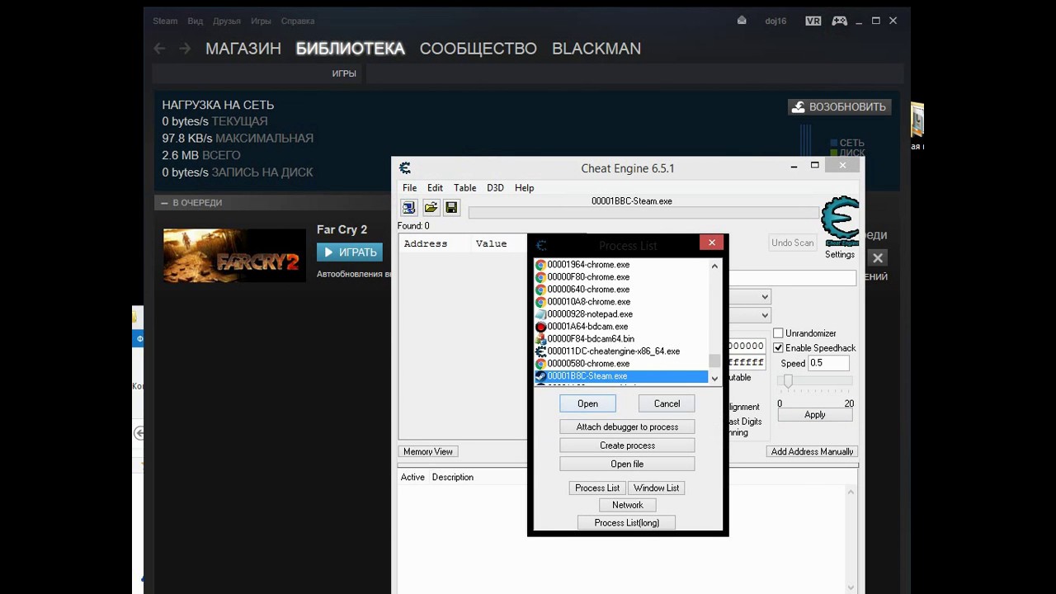Open the File menu in Cheat Engine
Viewport: 1056px width, 594px height.
[x=409, y=188]
